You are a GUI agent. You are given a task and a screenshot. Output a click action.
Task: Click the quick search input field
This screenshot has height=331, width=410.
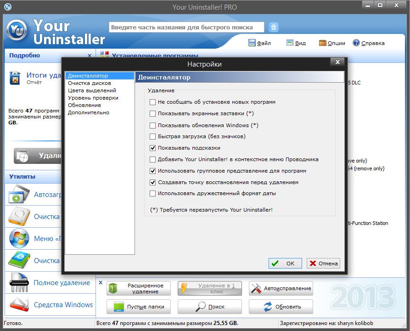[x=186, y=27]
